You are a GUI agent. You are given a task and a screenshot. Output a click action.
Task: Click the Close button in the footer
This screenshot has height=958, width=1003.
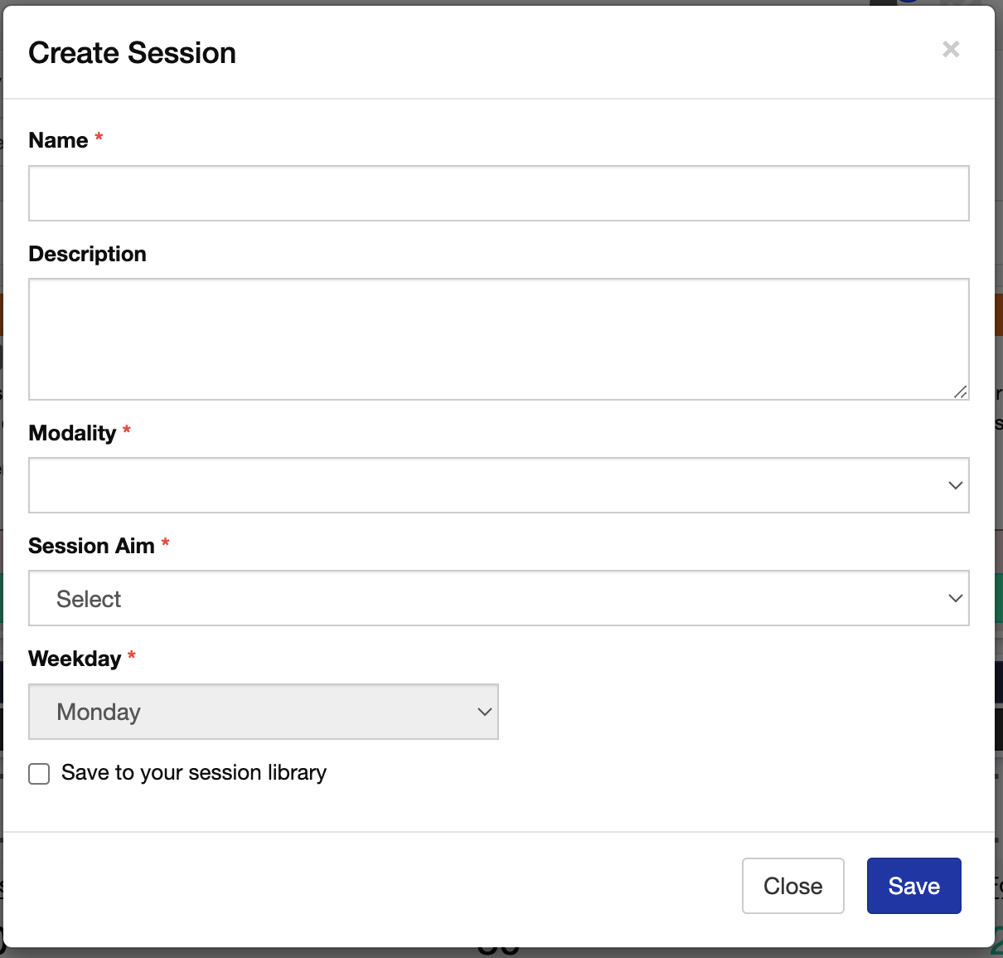792,886
